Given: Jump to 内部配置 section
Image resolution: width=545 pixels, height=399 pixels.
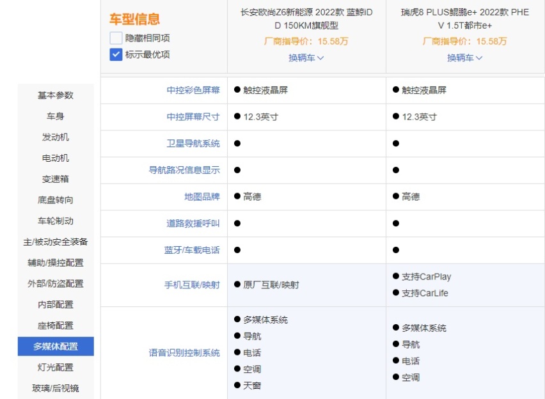Looking at the screenshot, I should (56, 304).
